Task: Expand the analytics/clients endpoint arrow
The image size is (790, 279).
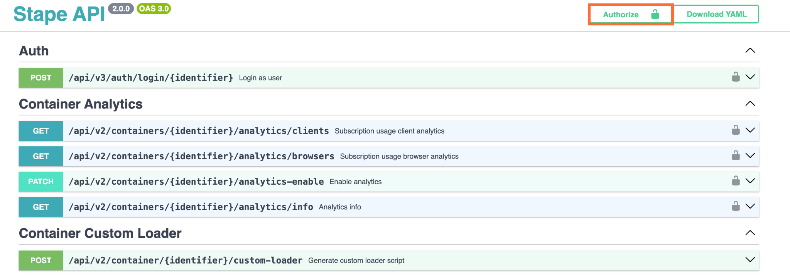Action: coord(750,130)
